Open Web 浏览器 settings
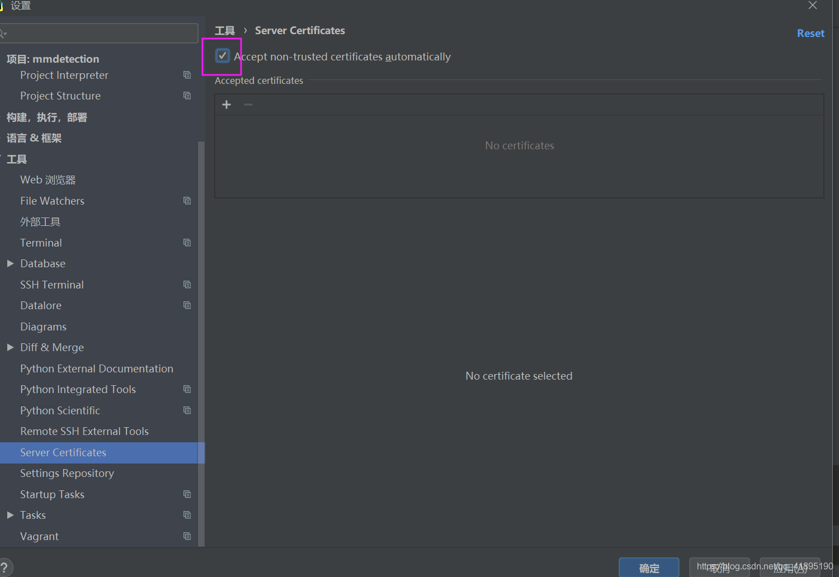This screenshot has width=839, height=577. [48, 180]
